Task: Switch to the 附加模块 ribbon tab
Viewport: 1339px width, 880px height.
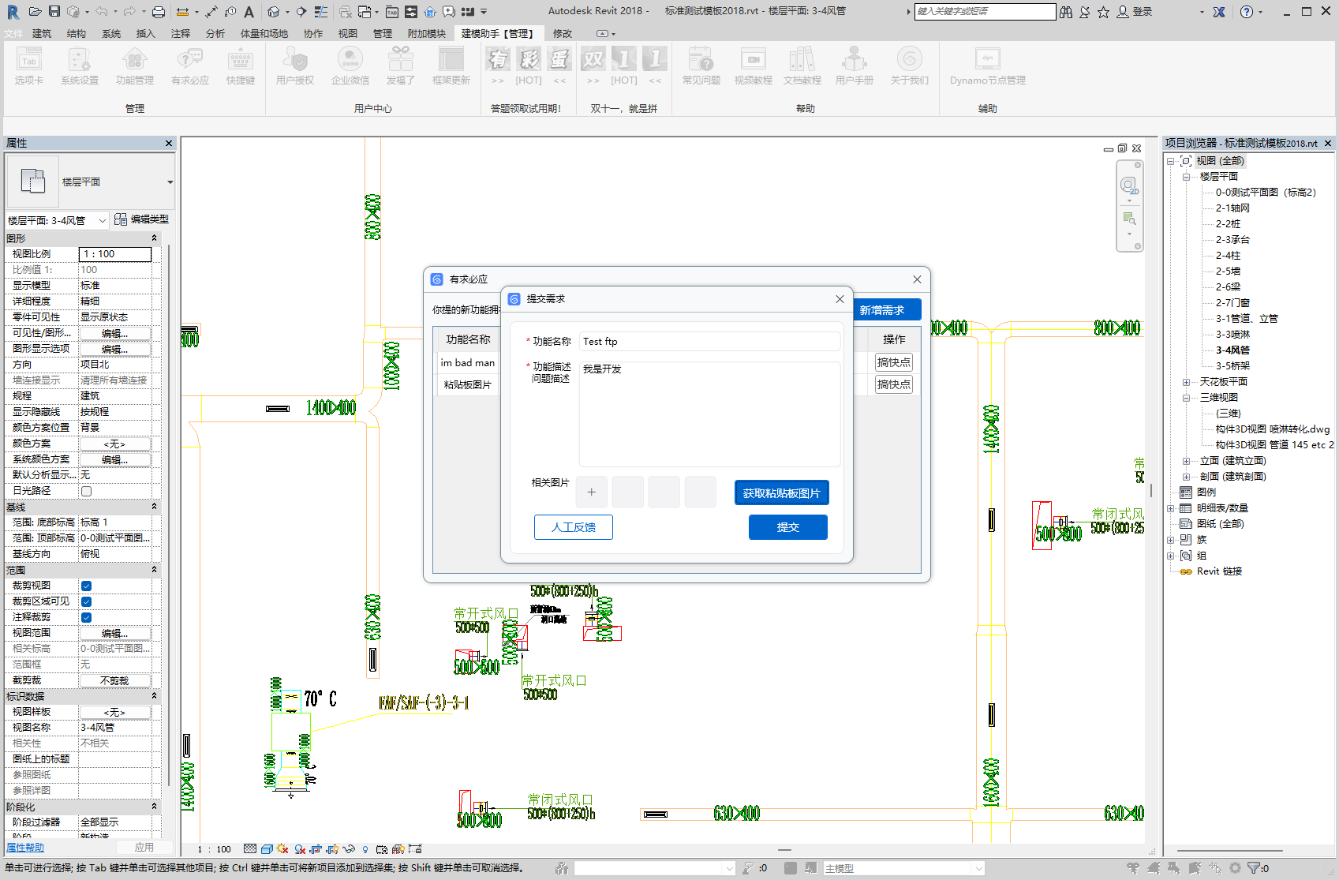Action: (426, 34)
